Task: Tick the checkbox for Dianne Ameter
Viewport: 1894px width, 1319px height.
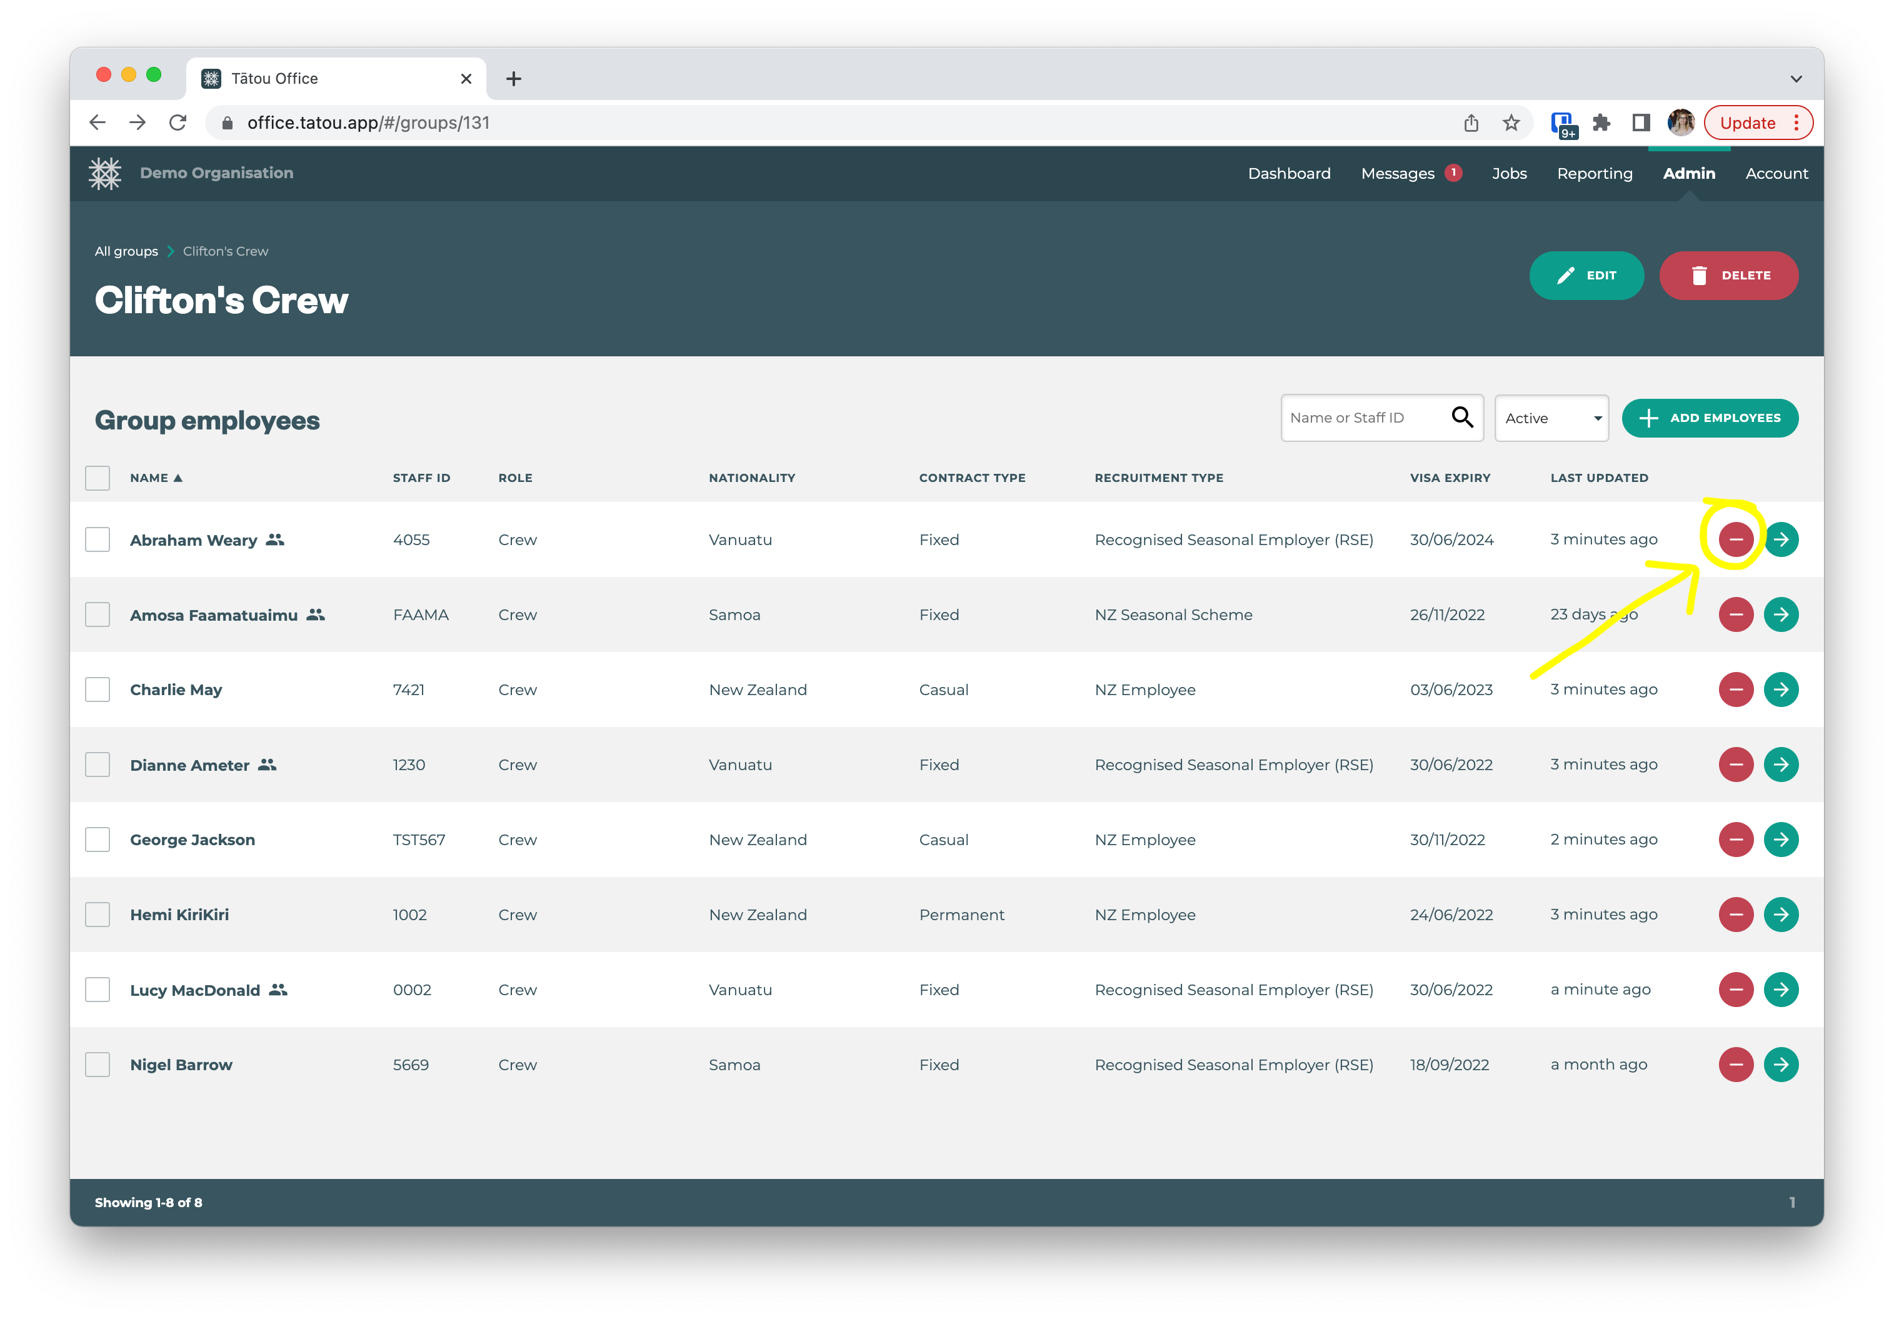Action: tap(98, 765)
